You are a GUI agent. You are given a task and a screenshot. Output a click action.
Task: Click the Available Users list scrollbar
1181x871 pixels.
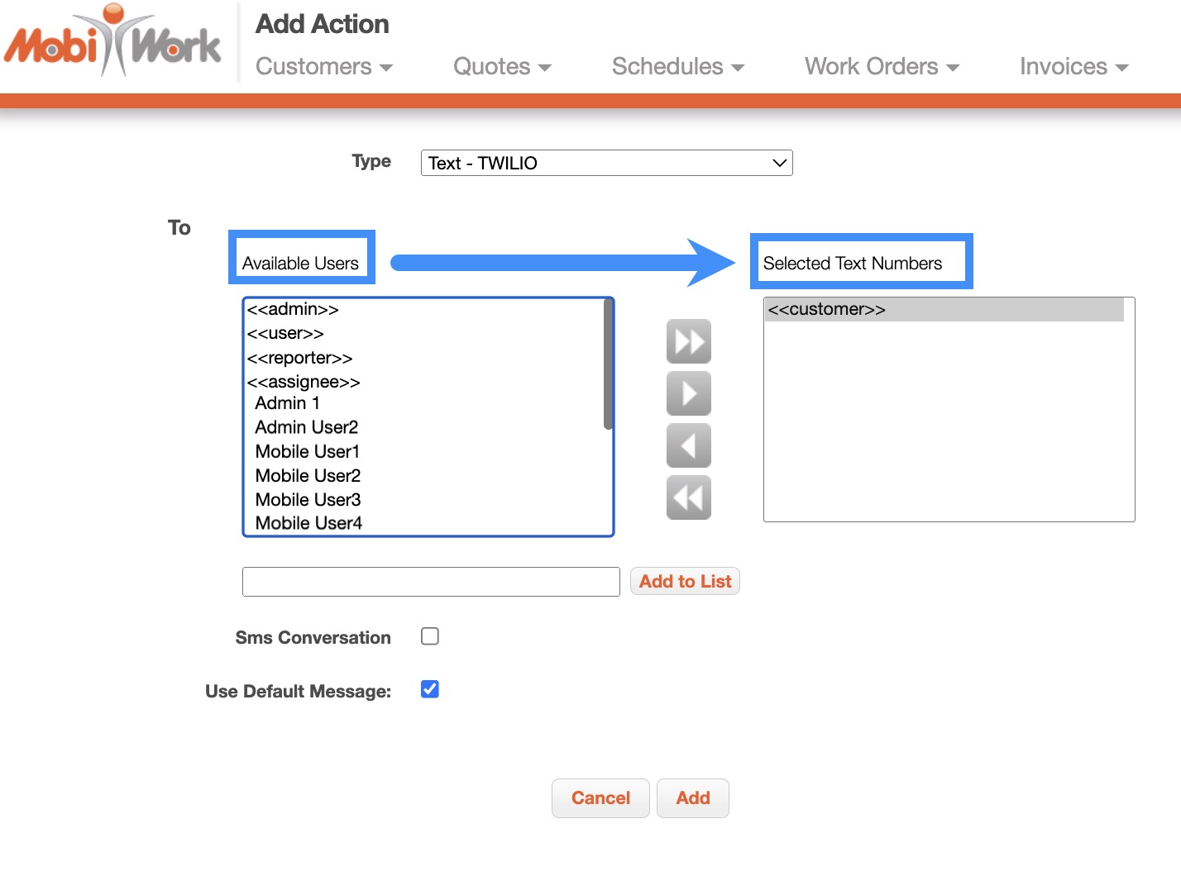tap(608, 364)
